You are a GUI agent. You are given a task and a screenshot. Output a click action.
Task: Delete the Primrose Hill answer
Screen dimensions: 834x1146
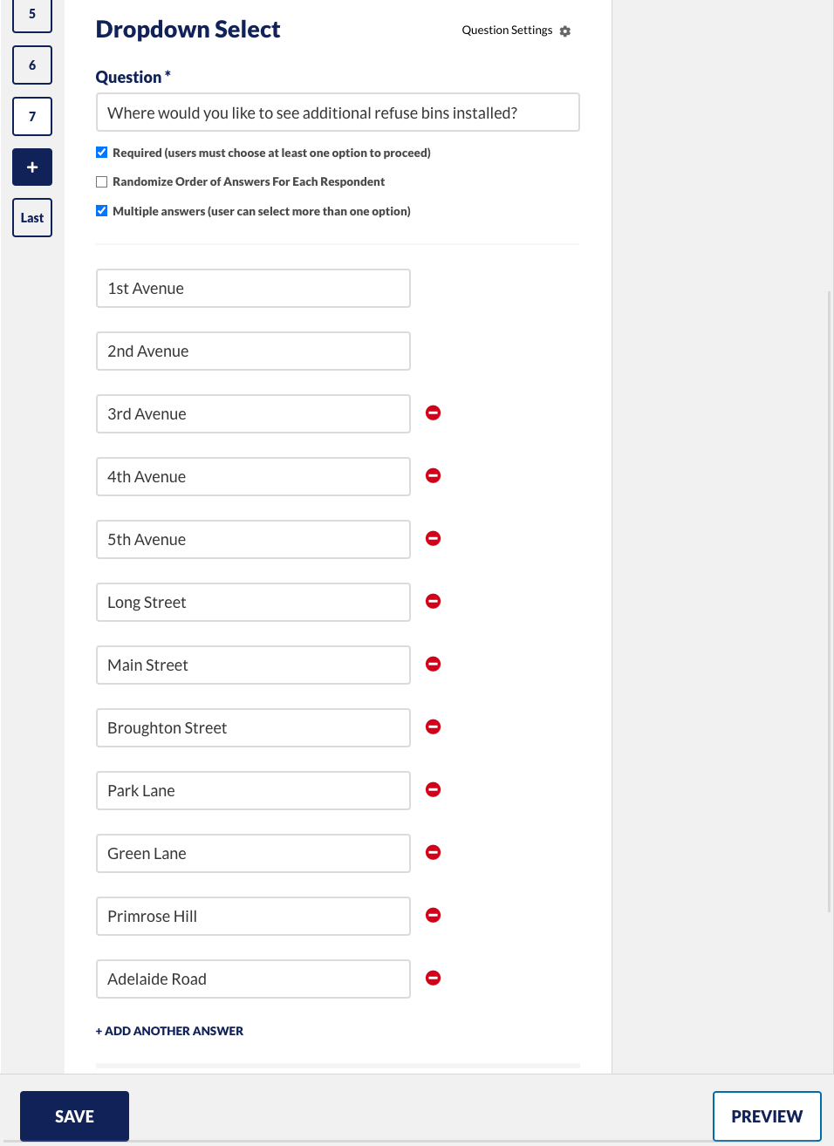tap(433, 915)
